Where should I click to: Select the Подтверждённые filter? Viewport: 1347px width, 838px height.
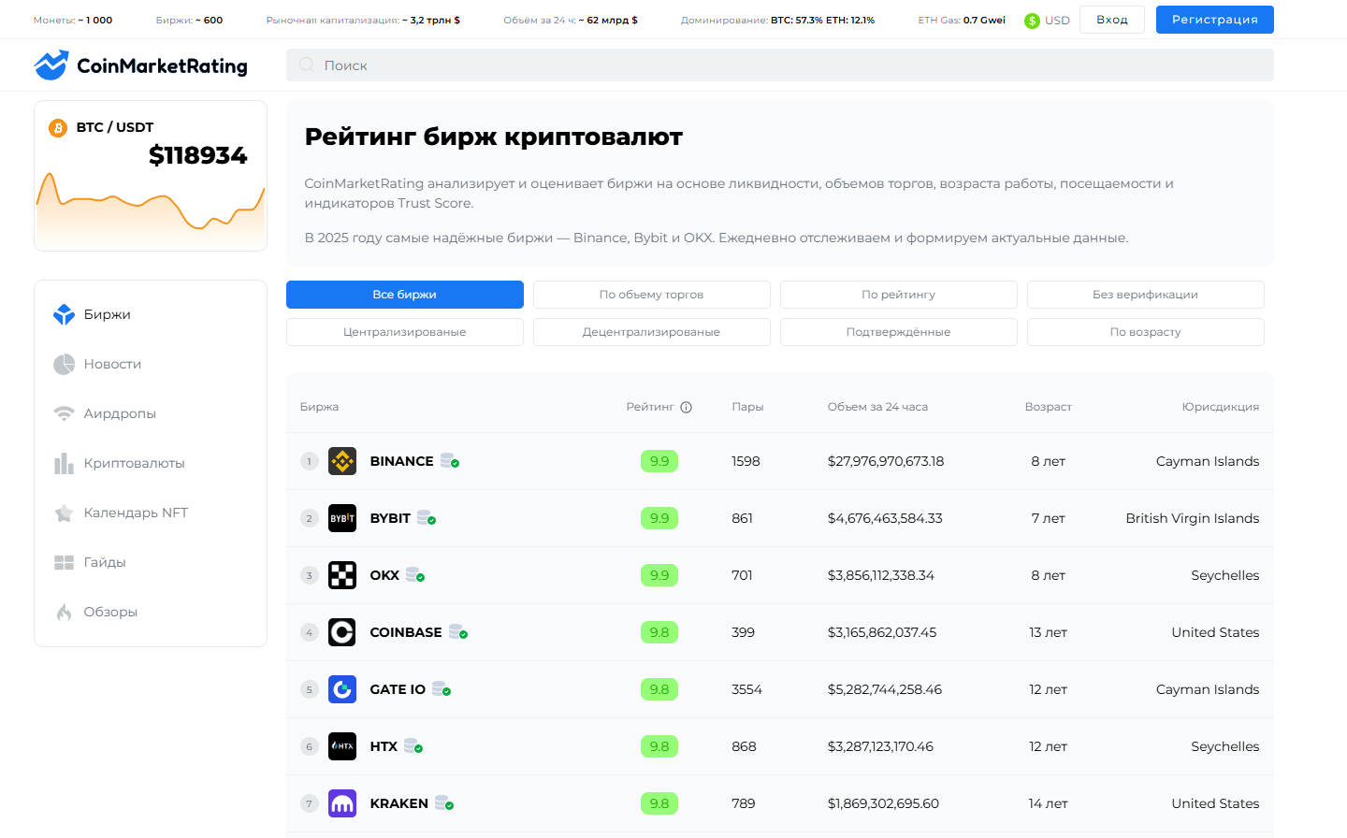(x=899, y=332)
